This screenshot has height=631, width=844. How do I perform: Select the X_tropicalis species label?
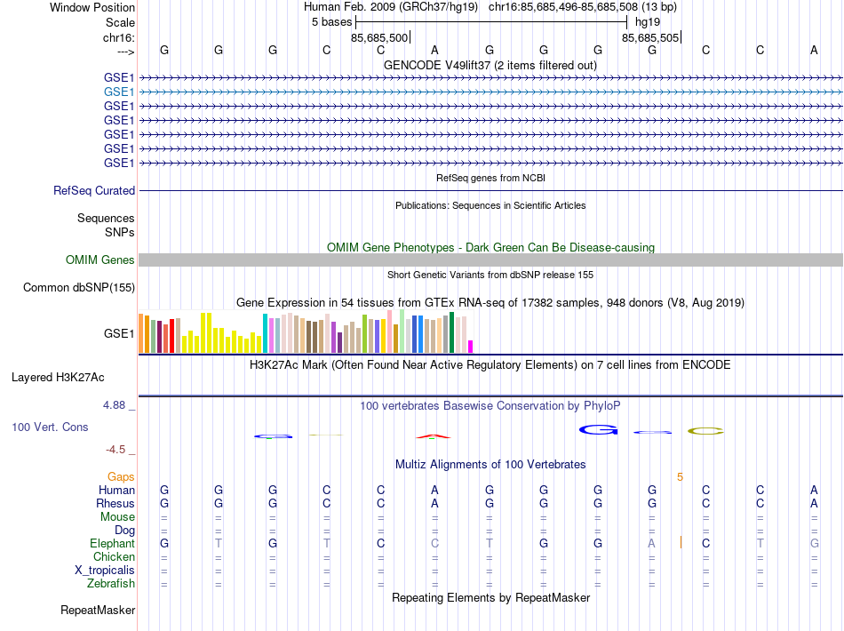105,571
